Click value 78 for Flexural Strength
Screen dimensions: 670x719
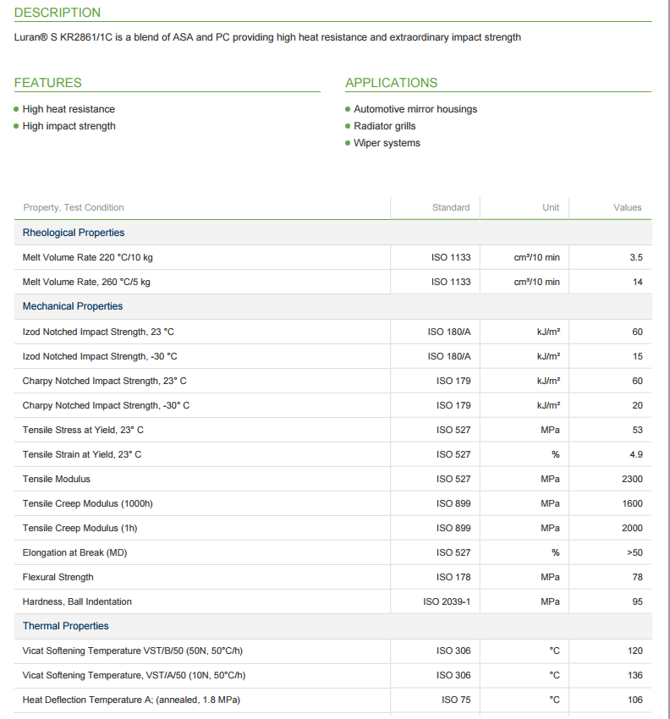pyautogui.click(x=638, y=577)
